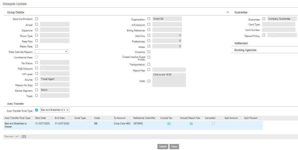The image size is (298, 150).
Task: Tick the Retain Rate checkbox
Action: pos(36,46)
